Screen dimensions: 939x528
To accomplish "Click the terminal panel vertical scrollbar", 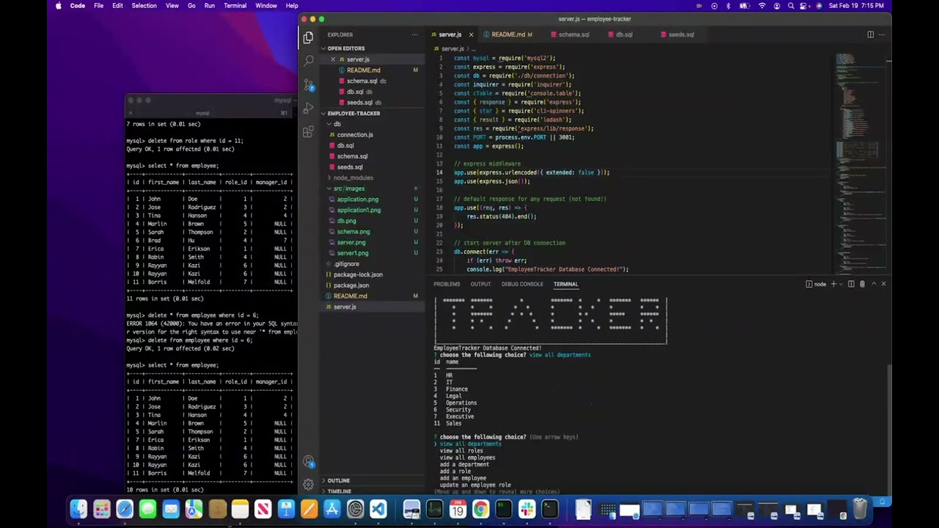I will [x=888, y=429].
